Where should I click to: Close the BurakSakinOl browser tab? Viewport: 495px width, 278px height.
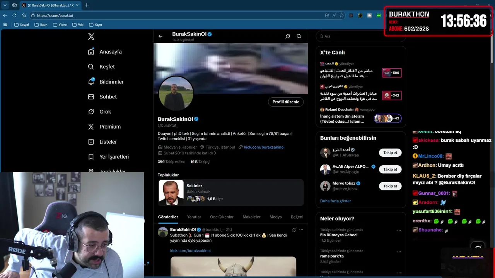pyautogui.click(x=78, y=5)
